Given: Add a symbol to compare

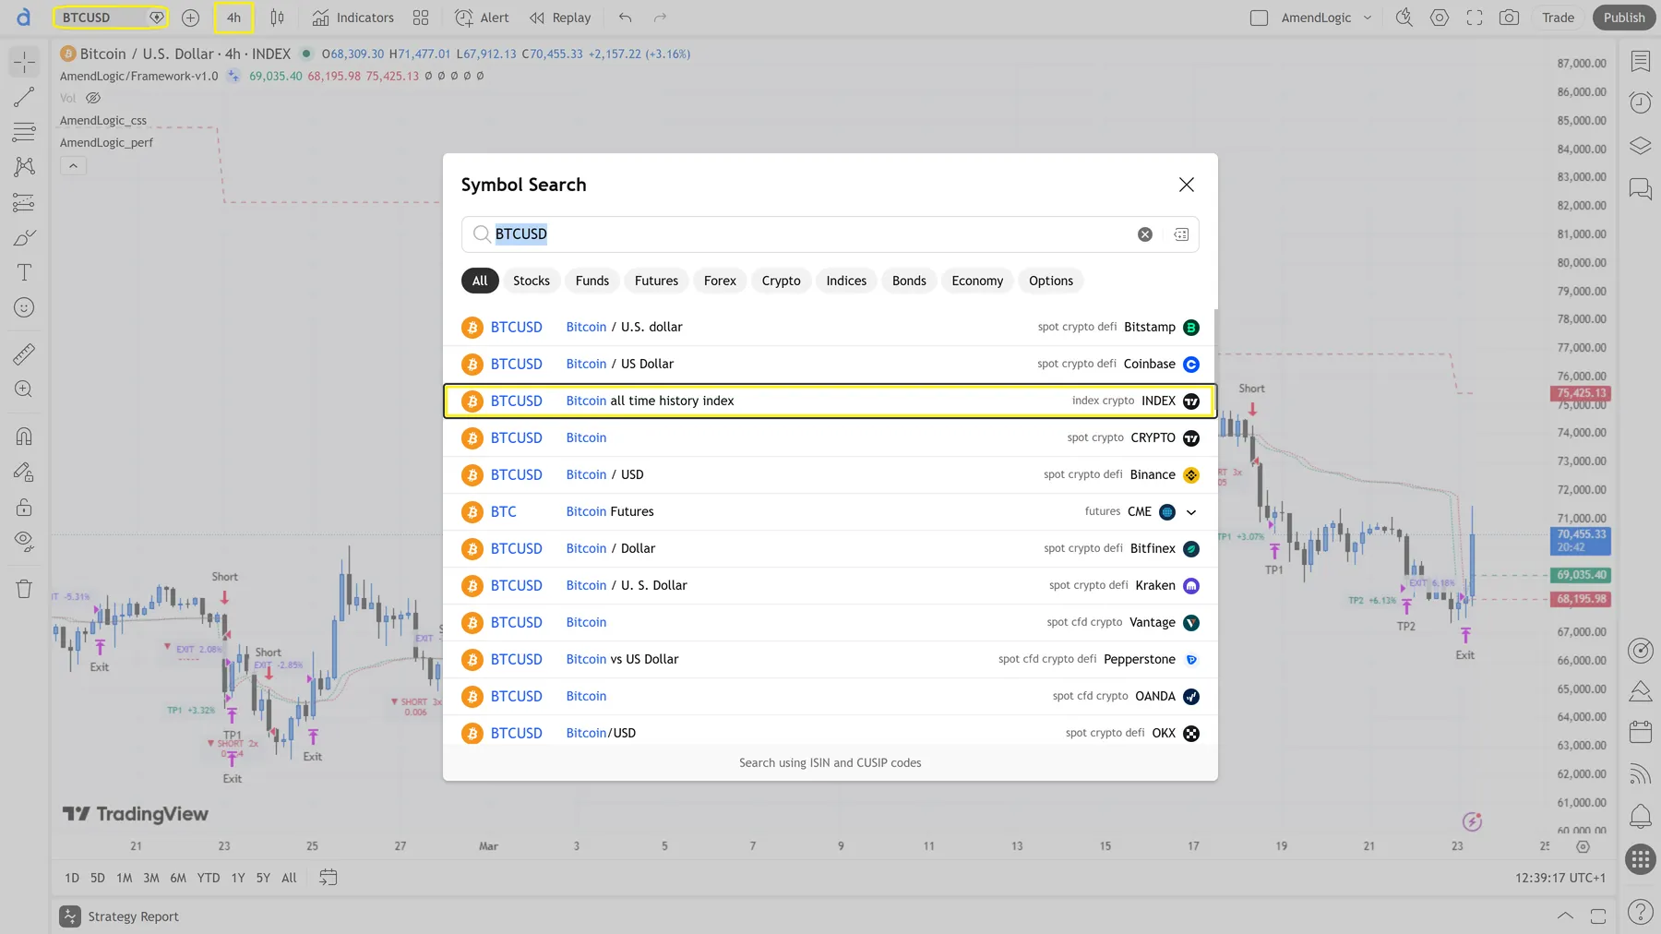Looking at the screenshot, I should [x=190, y=18].
